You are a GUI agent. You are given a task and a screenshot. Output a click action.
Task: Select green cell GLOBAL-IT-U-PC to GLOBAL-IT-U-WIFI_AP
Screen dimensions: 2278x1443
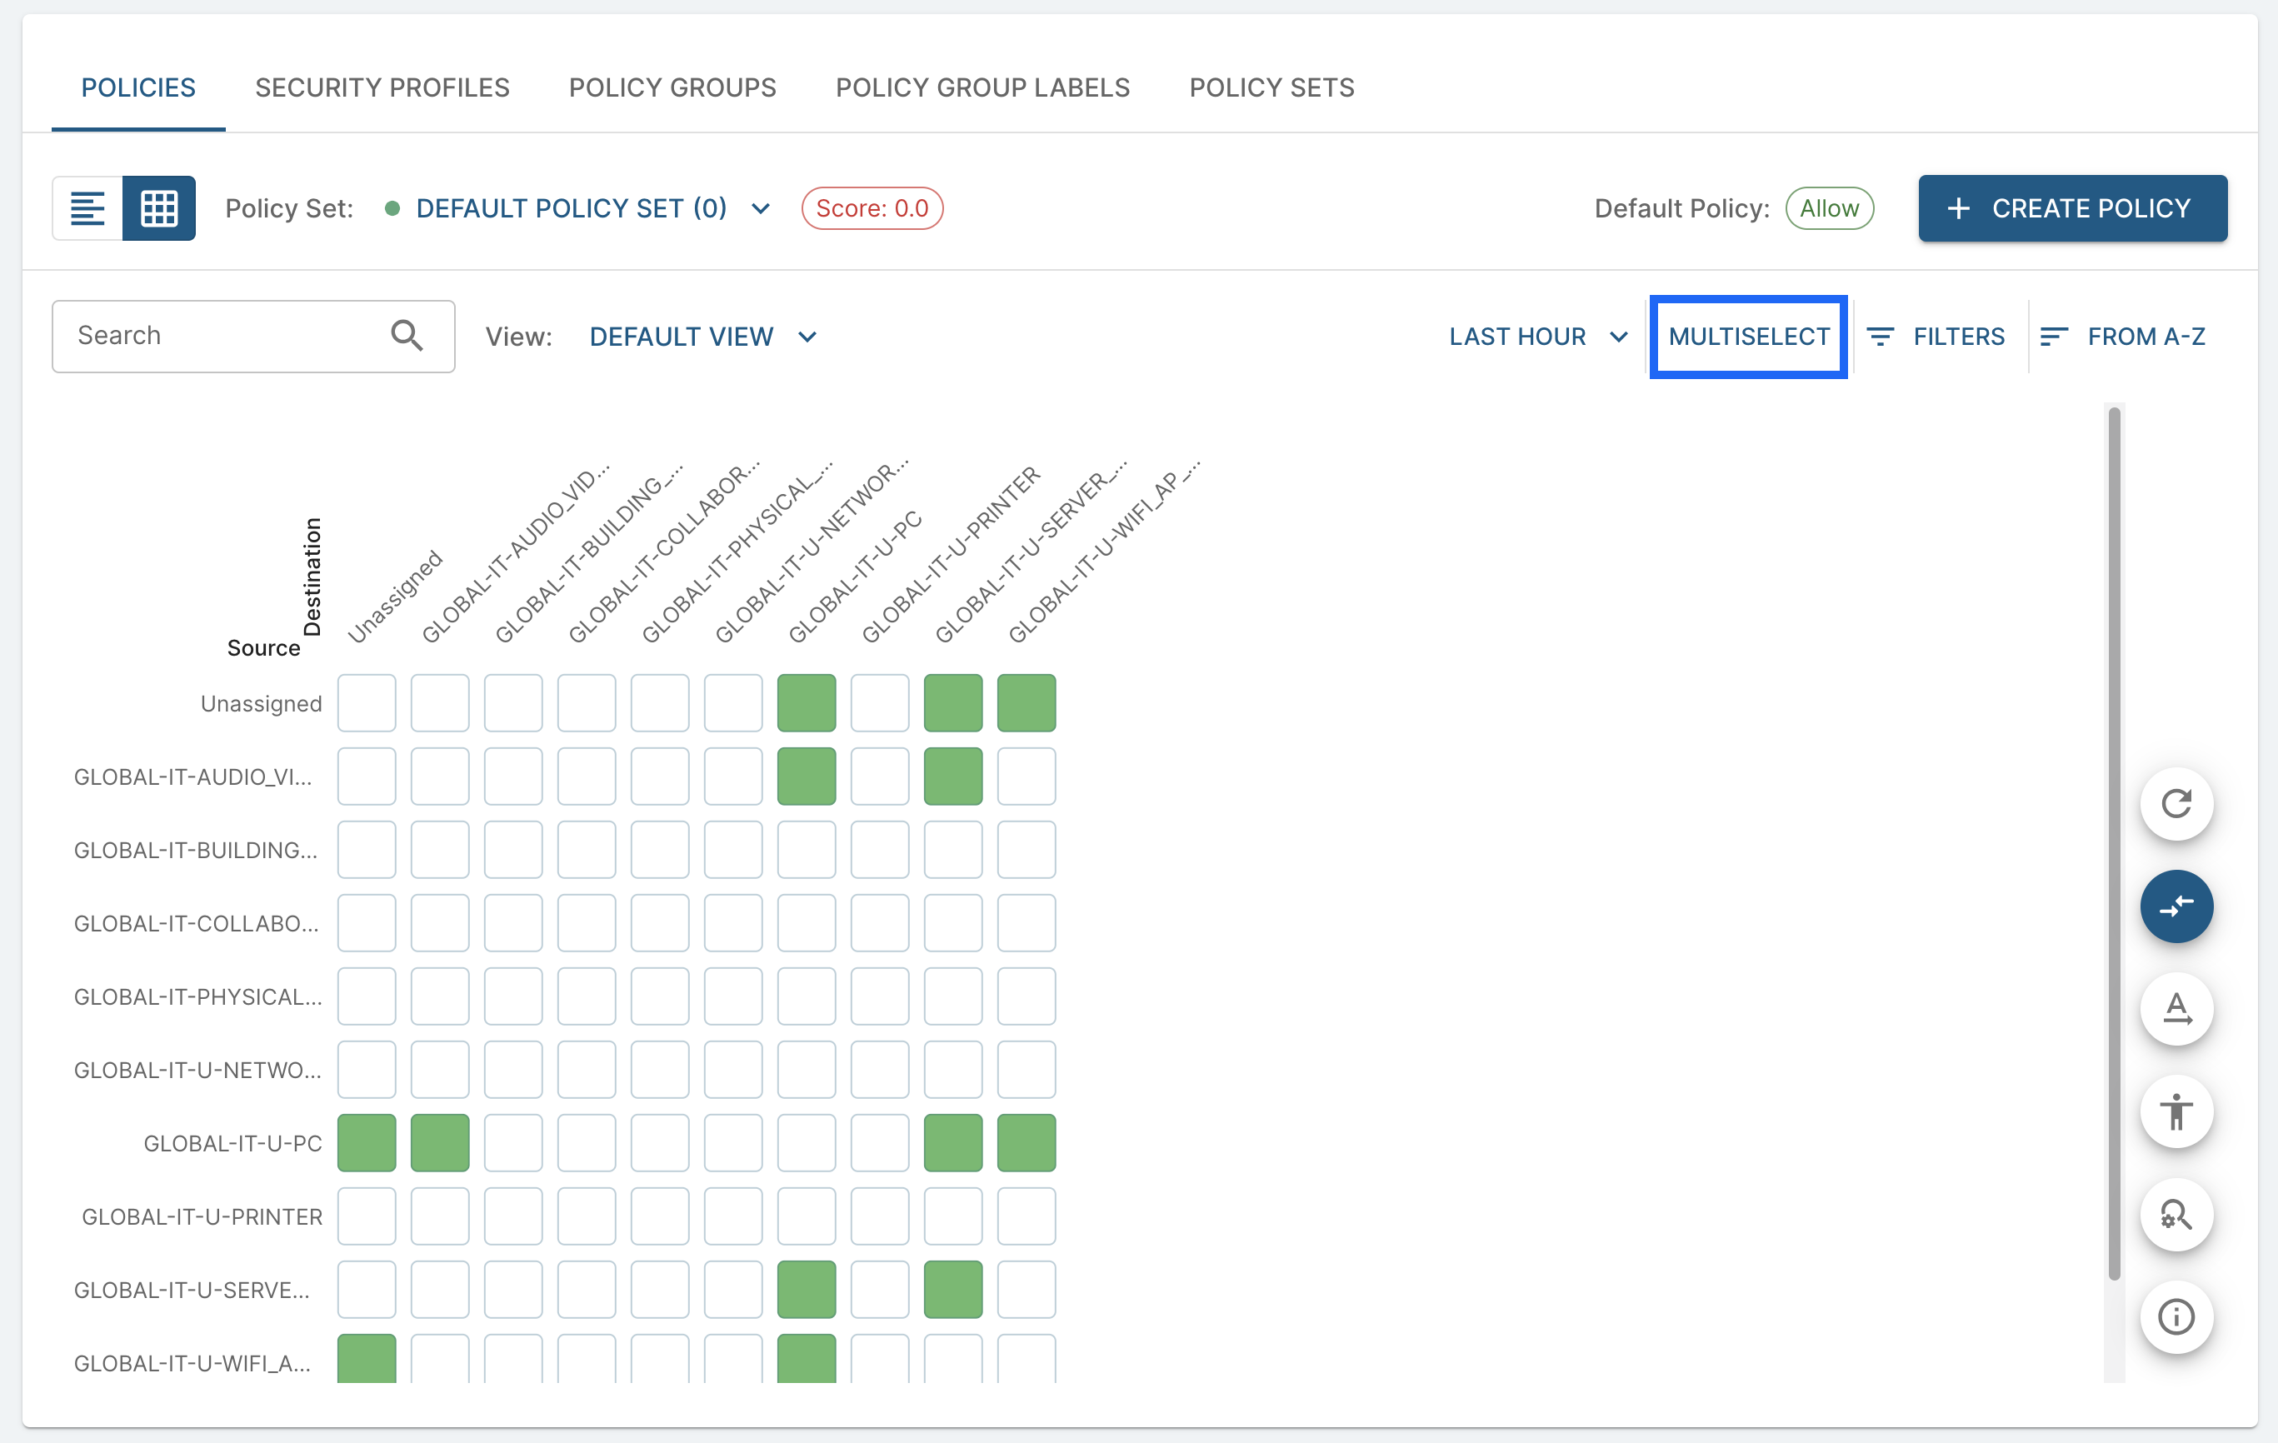1027,1143
